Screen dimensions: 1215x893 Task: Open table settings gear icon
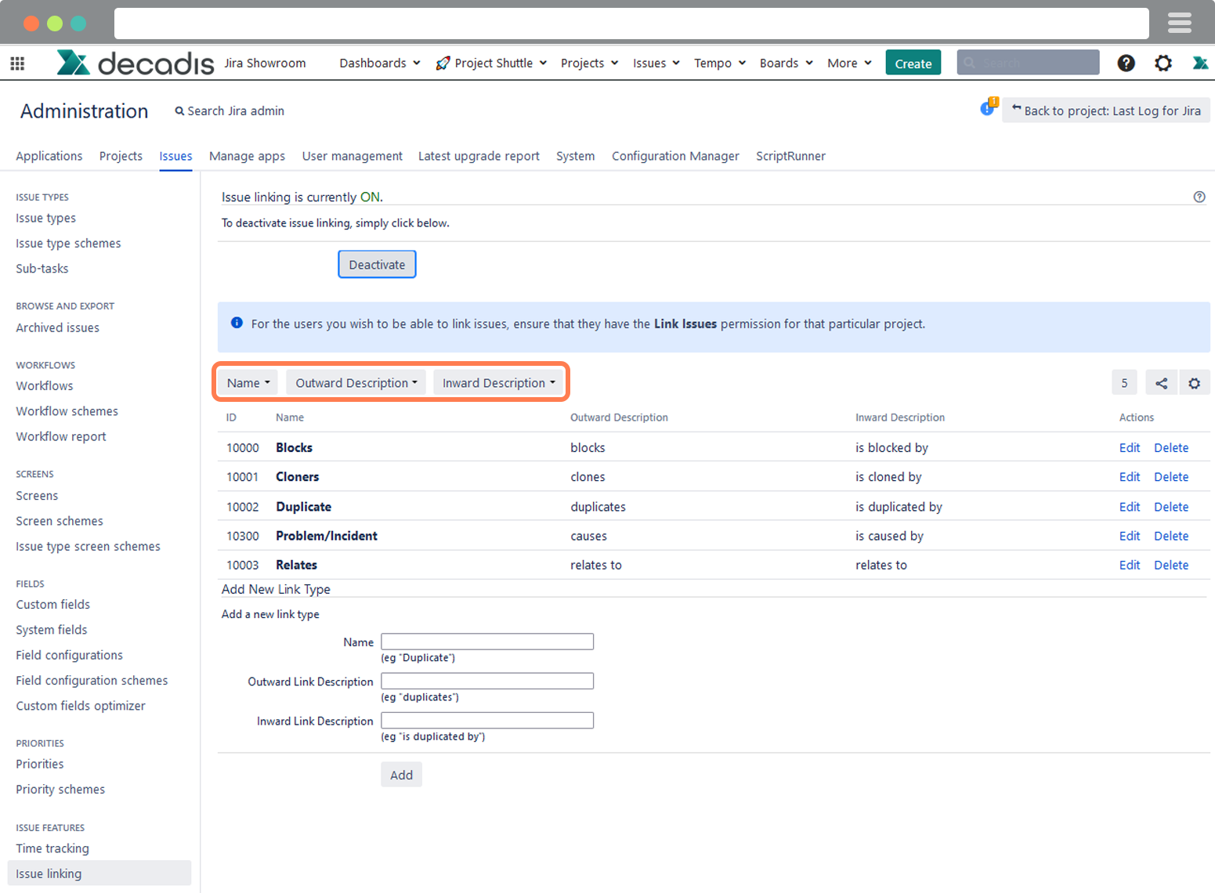[x=1194, y=383]
